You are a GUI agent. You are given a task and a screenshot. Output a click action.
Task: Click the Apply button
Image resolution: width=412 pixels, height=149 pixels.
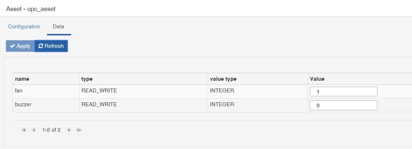[x=20, y=46]
